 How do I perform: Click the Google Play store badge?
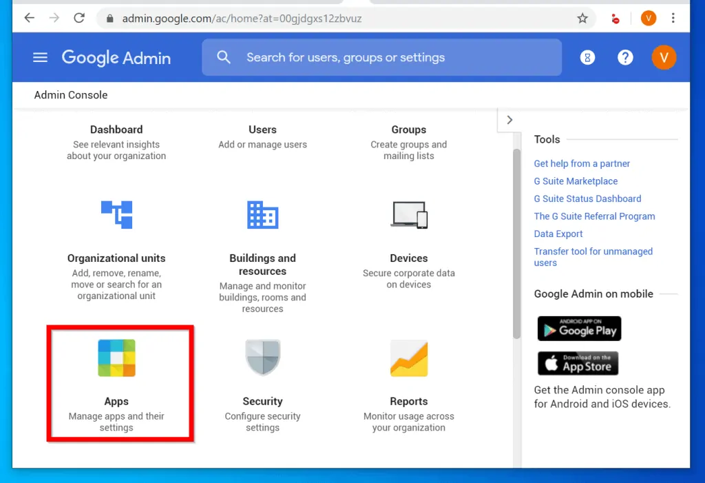point(579,329)
